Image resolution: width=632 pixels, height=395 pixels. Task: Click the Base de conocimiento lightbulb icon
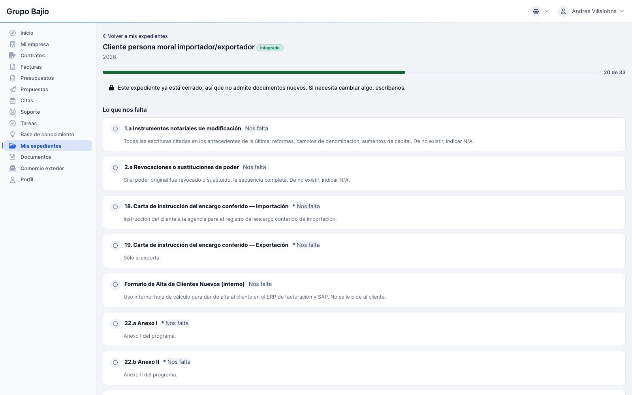[13, 134]
